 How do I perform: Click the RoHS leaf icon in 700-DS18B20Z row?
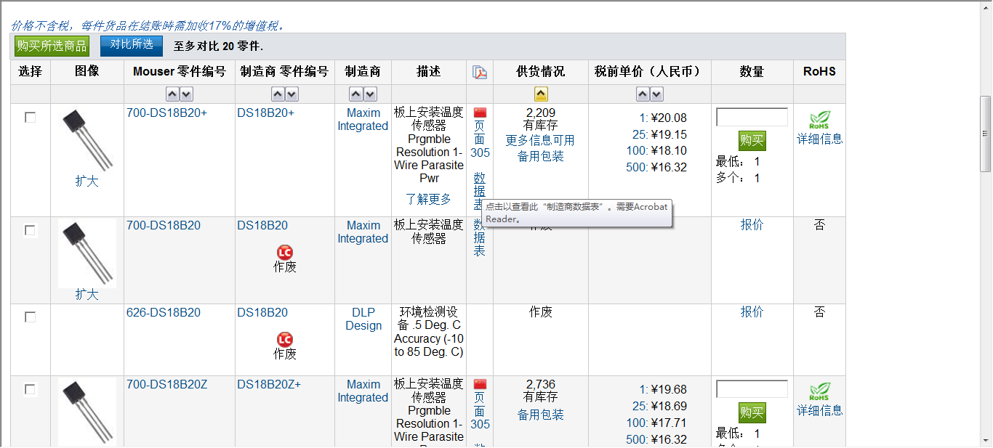(x=819, y=391)
